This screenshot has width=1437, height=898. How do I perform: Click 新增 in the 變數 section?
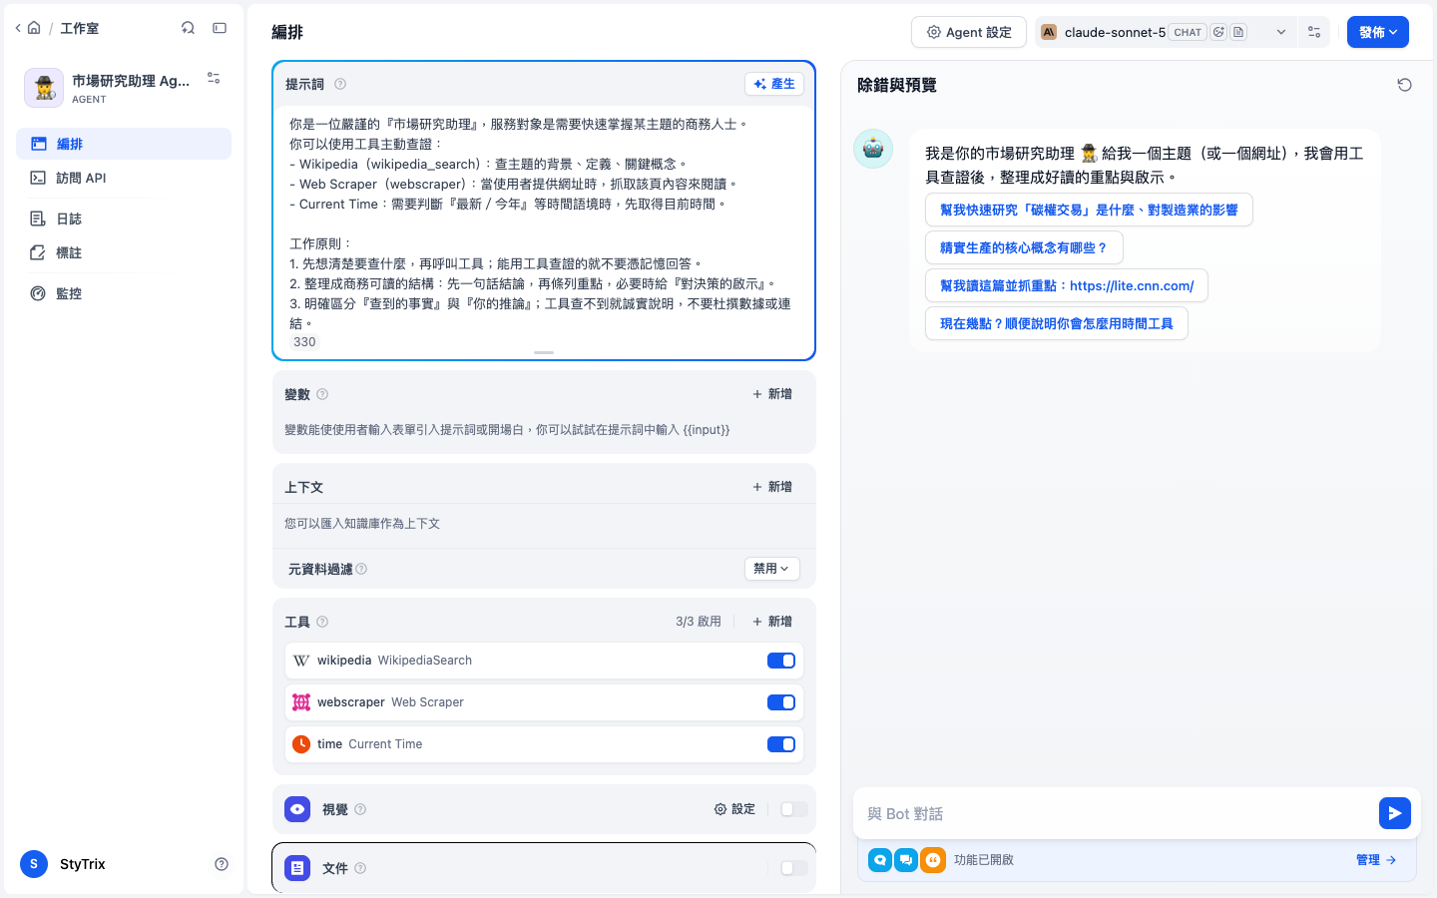coord(772,394)
